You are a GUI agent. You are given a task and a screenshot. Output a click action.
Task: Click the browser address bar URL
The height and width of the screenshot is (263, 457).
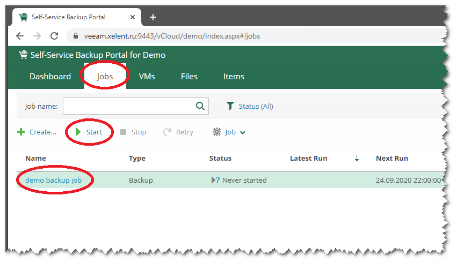coord(172,36)
